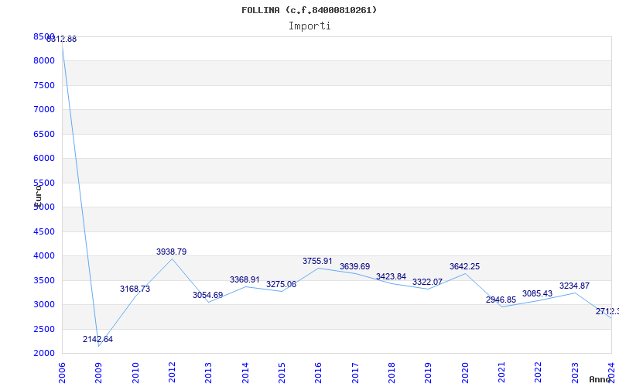Click the data label 3642.25
The width and height of the screenshot is (619, 387).
coord(465,267)
